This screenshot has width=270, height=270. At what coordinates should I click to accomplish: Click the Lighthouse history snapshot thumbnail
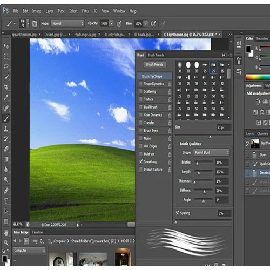click(x=255, y=143)
